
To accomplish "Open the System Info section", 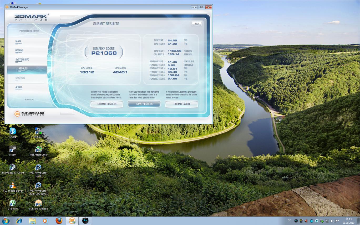I will point(22,60).
